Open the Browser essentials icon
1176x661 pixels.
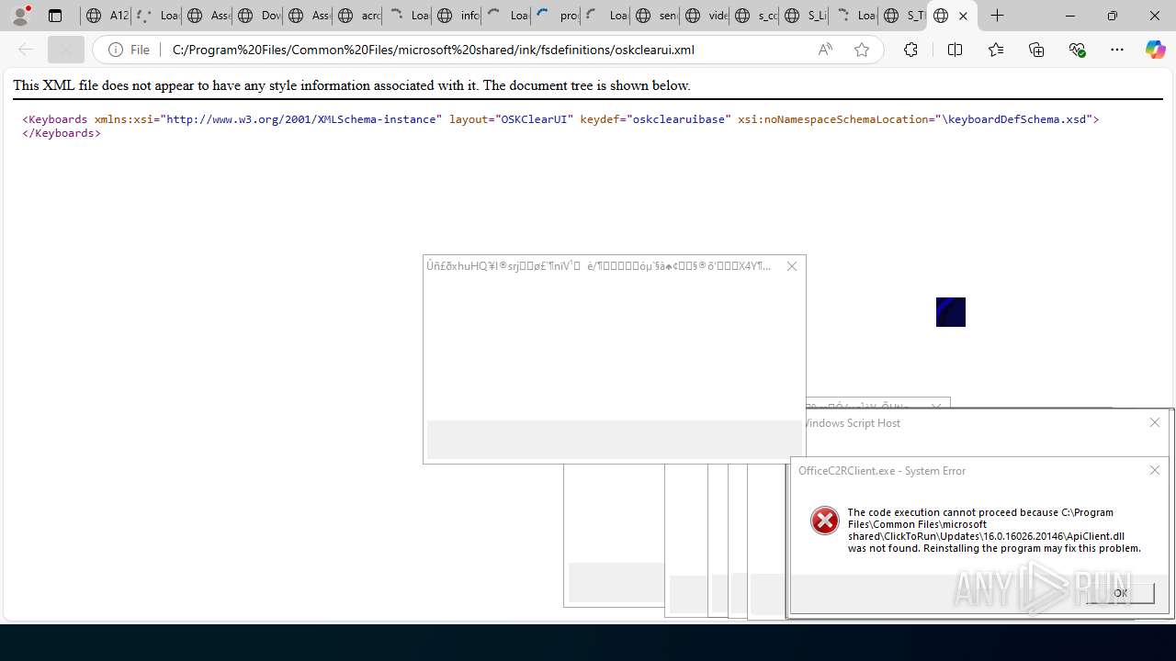coord(1077,50)
